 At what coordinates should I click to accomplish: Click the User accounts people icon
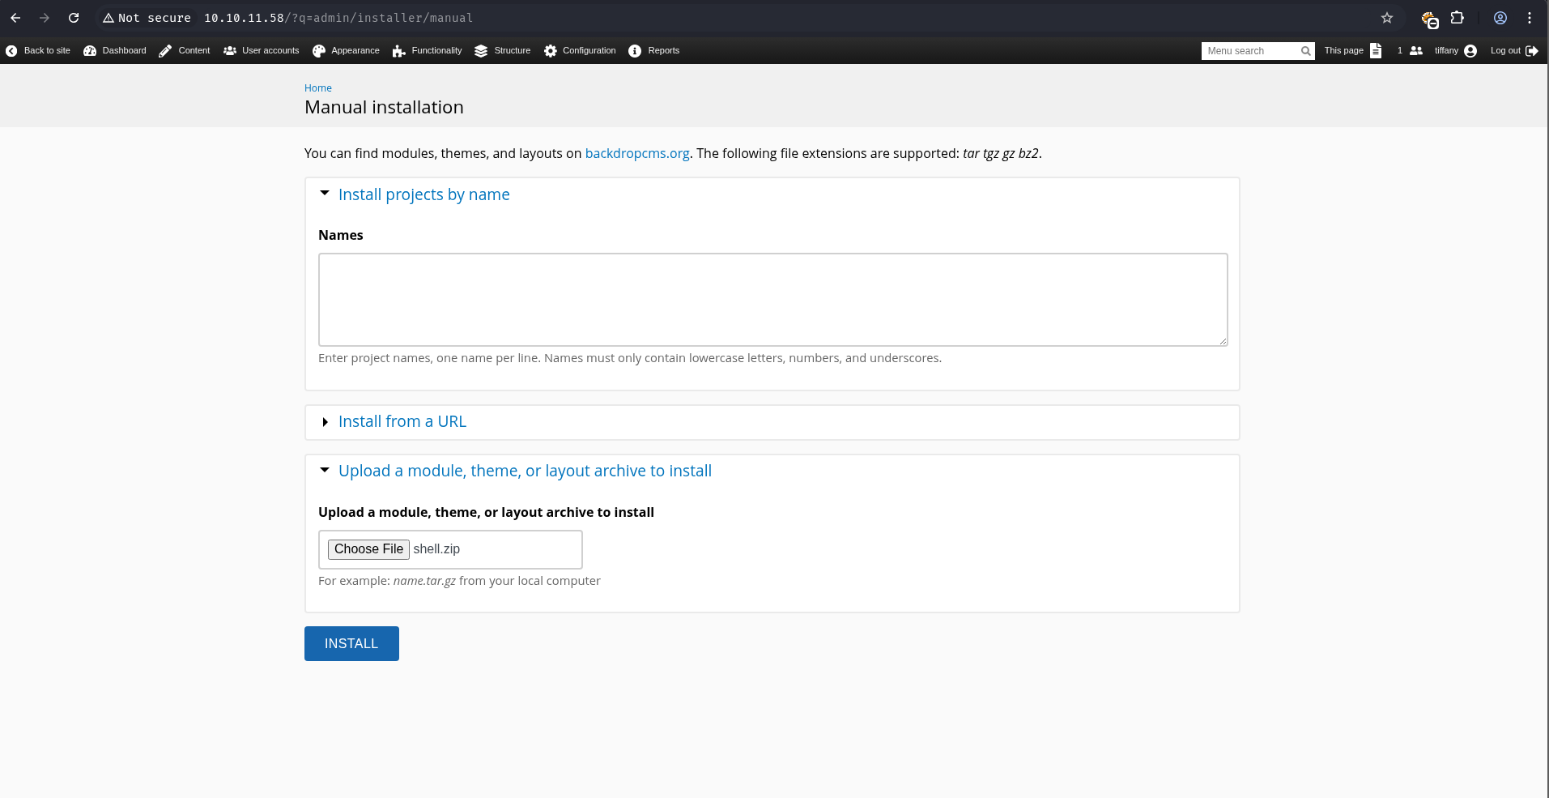point(230,51)
